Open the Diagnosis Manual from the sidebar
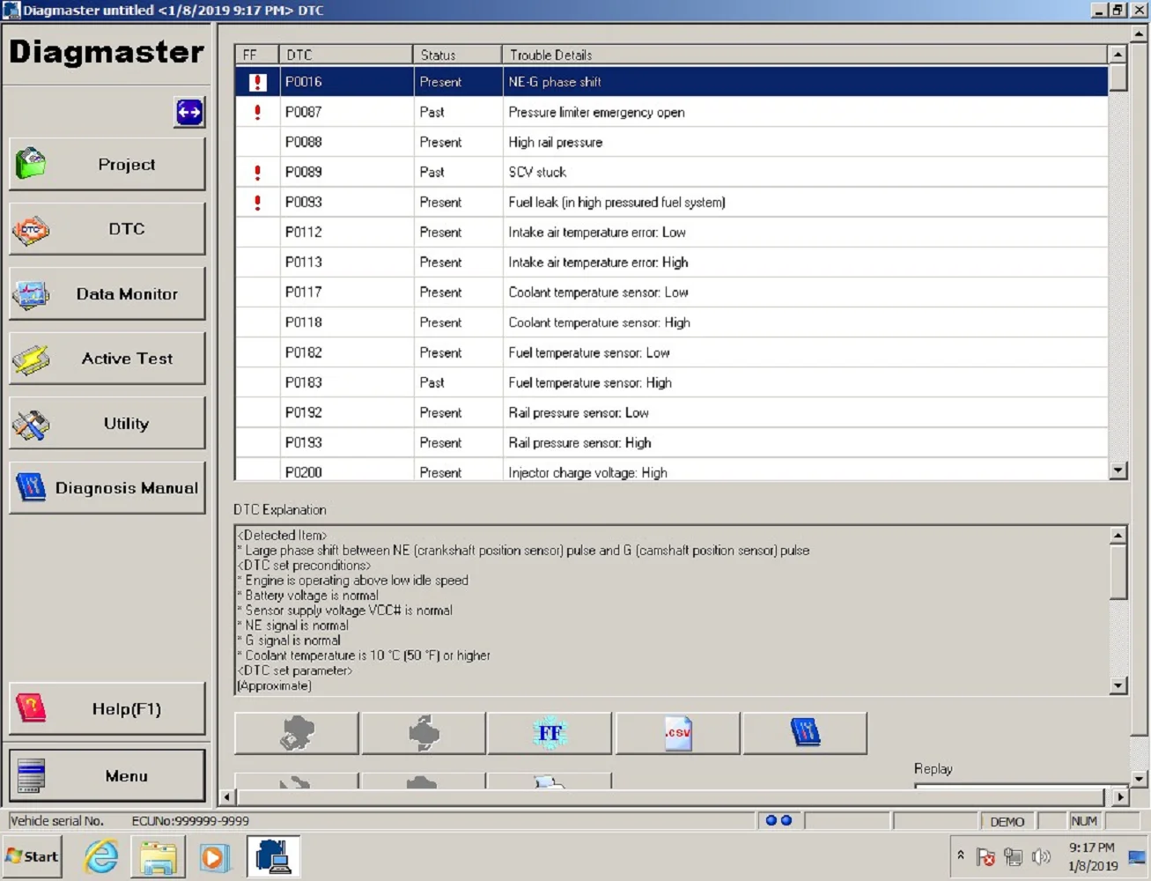The width and height of the screenshot is (1151, 881). coord(107,488)
